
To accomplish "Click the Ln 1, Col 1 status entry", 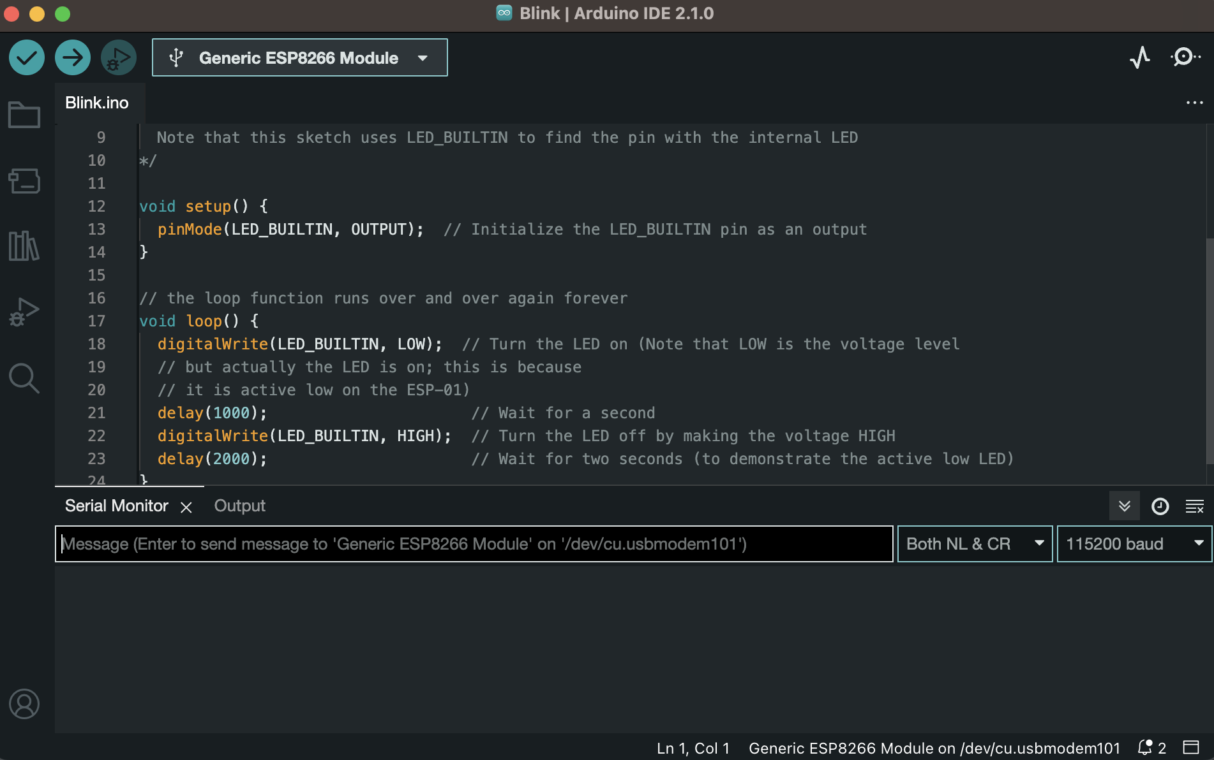I will [693, 748].
